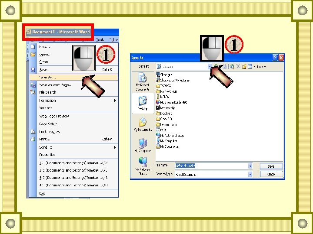
Task: Select Desktop in the Save As places bar
Action: coord(143,103)
